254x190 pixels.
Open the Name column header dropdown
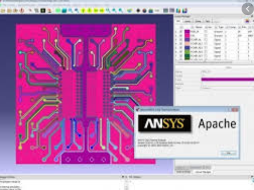(x=192, y=28)
